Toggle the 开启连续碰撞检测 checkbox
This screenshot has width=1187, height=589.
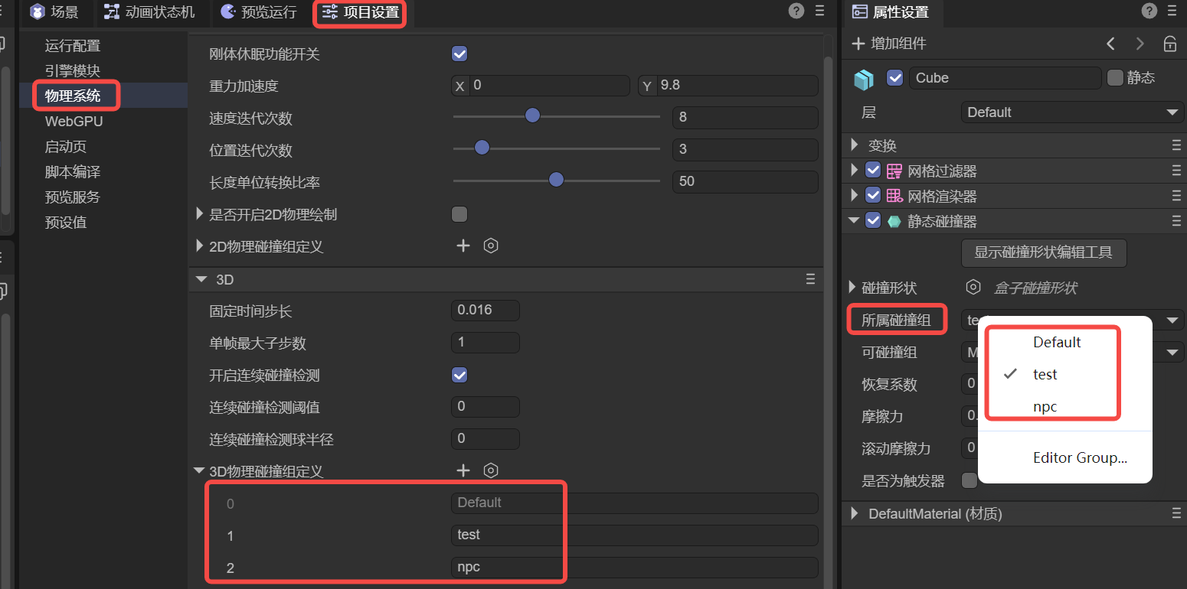point(459,375)
